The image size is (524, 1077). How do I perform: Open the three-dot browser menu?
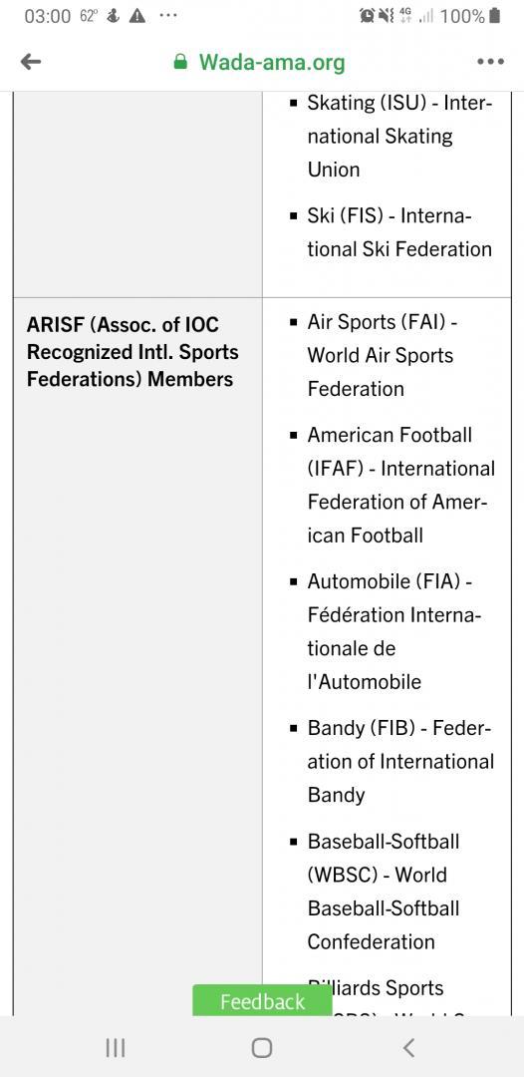coord(490,62)
